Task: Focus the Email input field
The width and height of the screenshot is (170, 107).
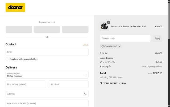Action: (47, 52)
